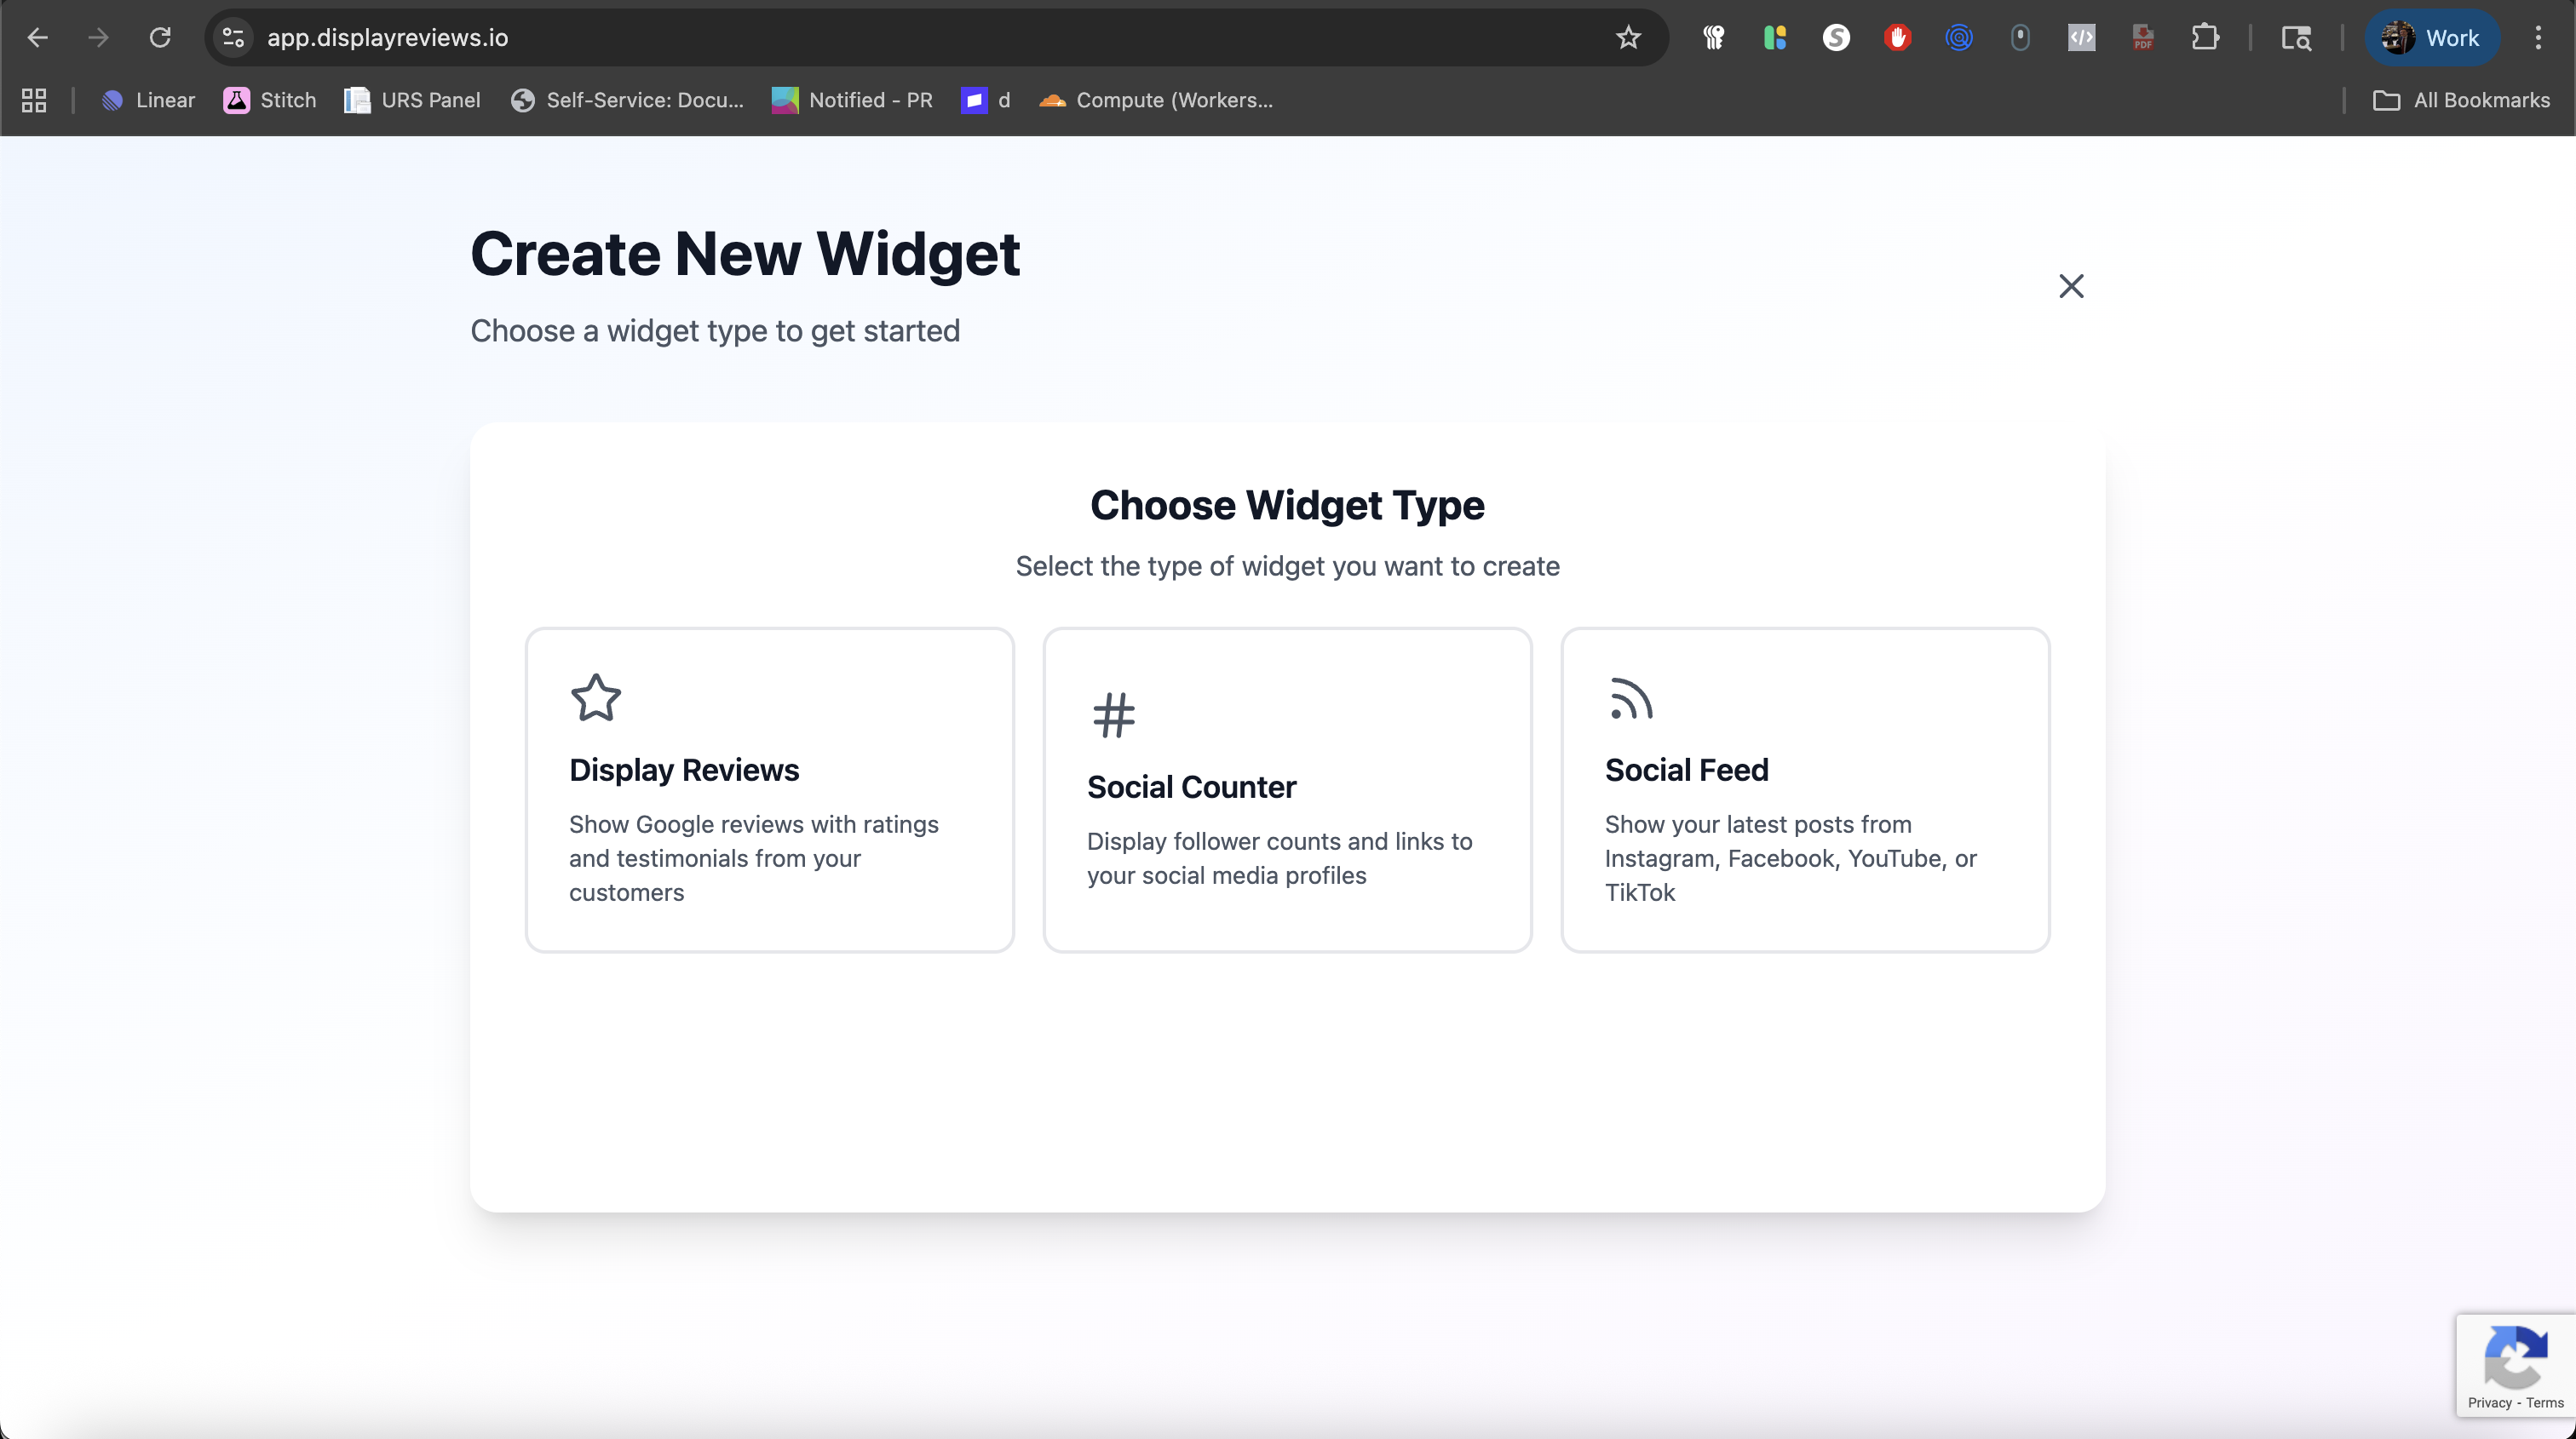Open the AdBlock extension icon
2576x1439 pixels.
pyautogui.click(x=1898, y=37)
